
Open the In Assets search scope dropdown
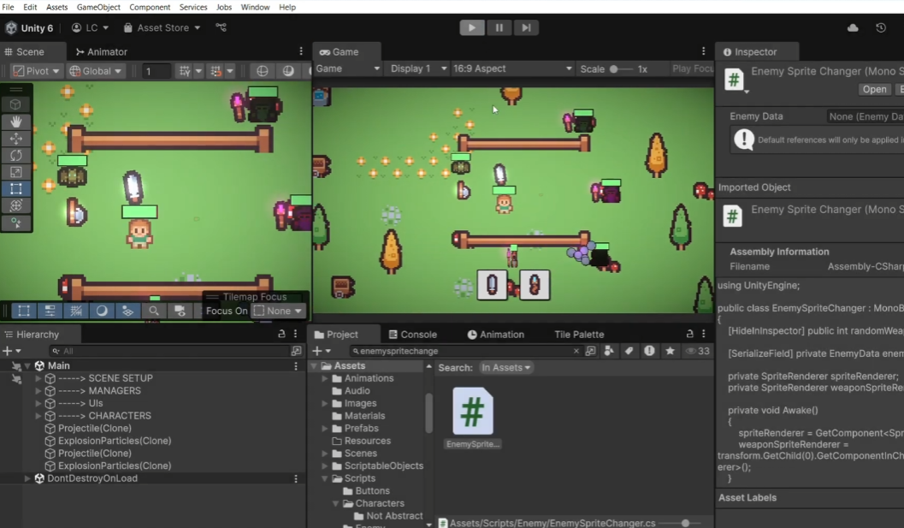coord(505,368)
